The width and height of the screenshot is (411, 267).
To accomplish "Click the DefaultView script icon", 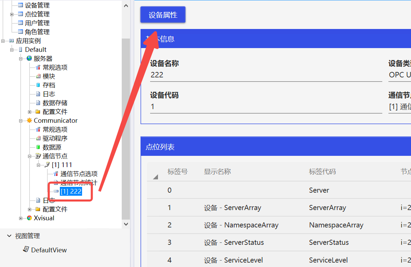I will [x=26, y=250].
